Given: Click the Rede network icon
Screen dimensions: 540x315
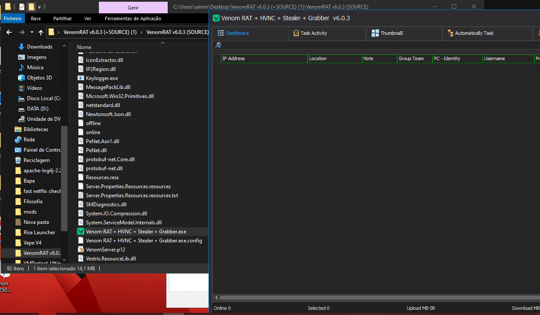Looking at the screenshot, I should point(18,140).
